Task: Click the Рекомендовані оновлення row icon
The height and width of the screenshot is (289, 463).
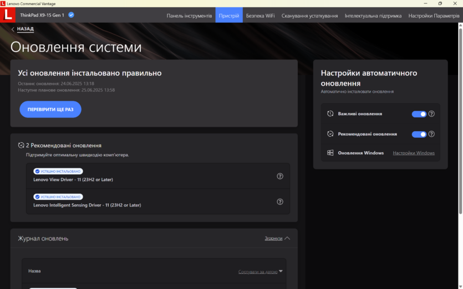Action: point(330,134)
